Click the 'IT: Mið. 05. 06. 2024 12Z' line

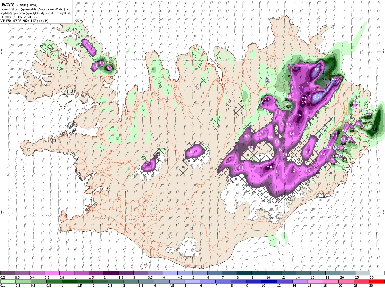[x=19, y=17]
